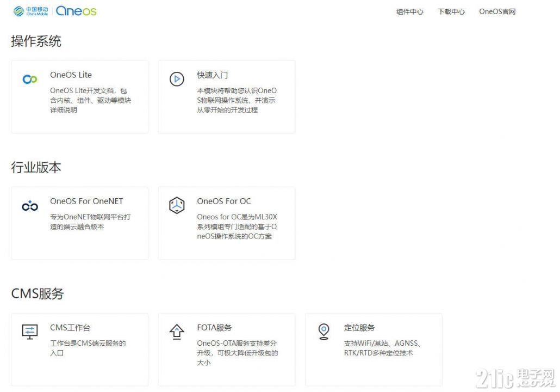Open the CMS工作台 title
The width and height of the screenshot is (560, 392).
pos(70,328)
